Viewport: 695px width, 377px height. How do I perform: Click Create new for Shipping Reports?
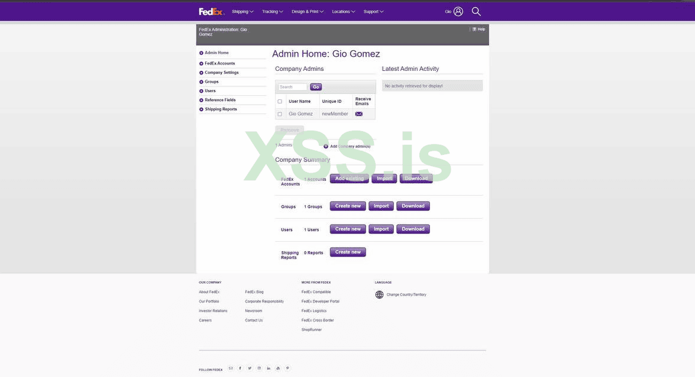tap(348, 252)
